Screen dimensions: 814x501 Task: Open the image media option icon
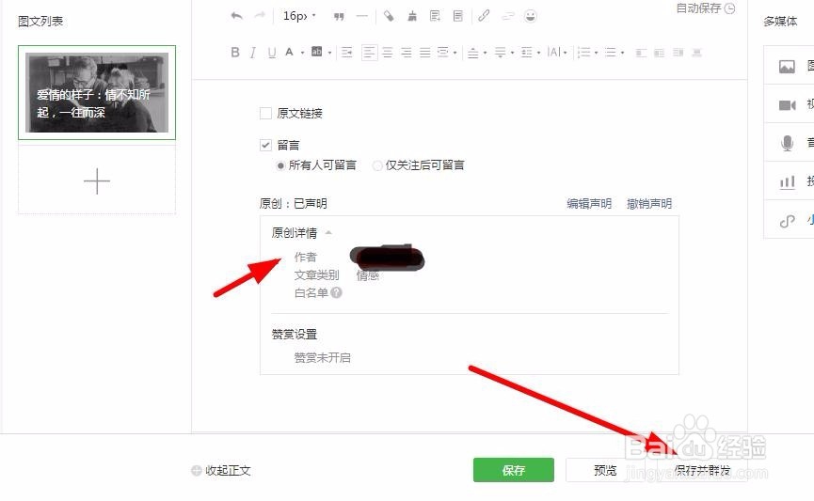coord(787,67)
